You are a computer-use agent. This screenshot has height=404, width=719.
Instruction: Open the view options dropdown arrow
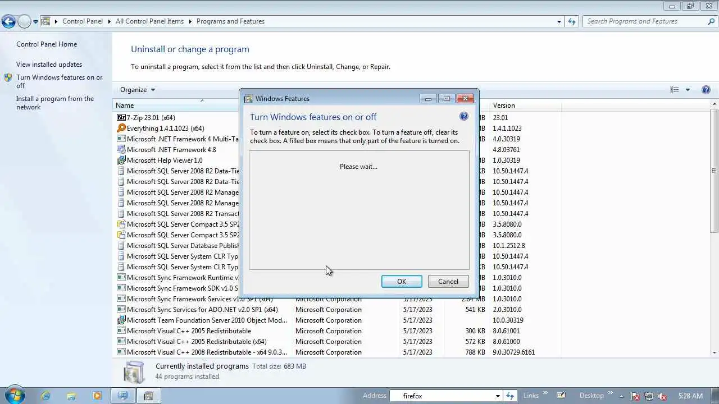pyautogui.click(x=688, y=90)
